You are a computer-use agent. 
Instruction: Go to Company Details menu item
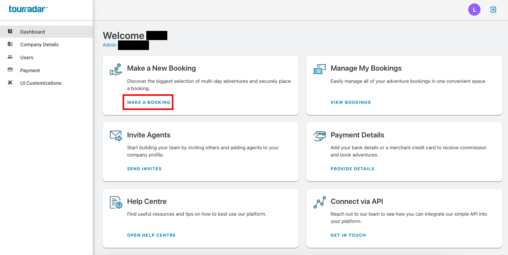(x=46, y=44)
